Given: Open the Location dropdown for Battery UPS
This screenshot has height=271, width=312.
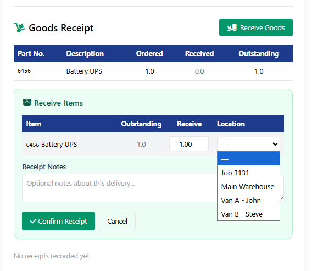Looking at the screenshot, I should click(x=248, y=144).
